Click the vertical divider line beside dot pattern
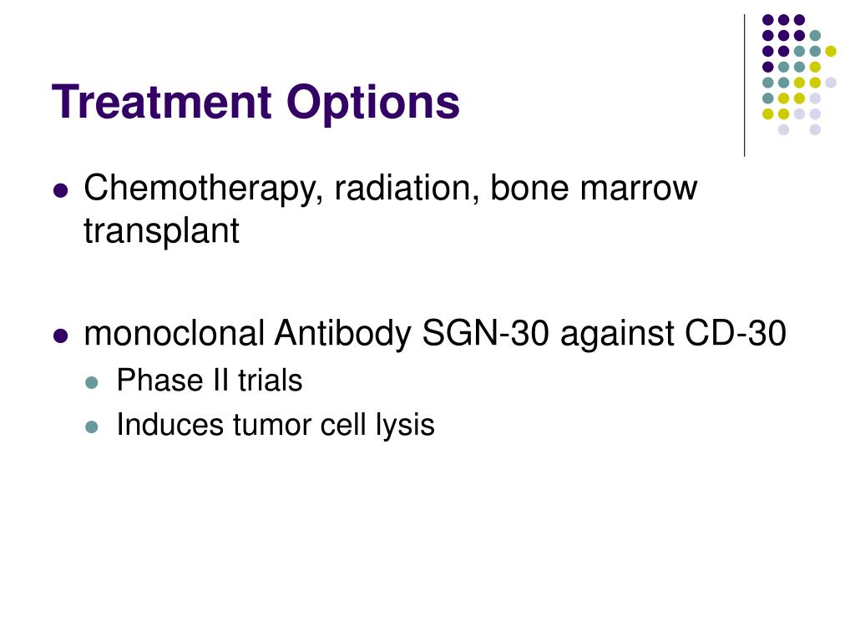The image size is (855, 641). click(744, 86)
